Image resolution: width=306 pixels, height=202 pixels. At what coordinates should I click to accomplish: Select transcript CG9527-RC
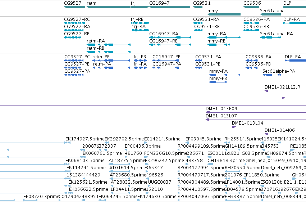tap(77, 19)
